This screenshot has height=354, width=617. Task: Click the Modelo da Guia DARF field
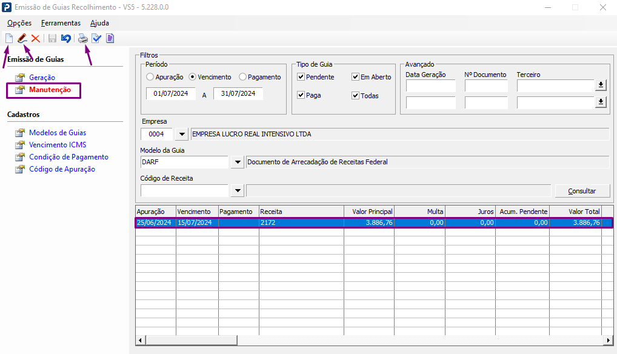click(184, 162)
